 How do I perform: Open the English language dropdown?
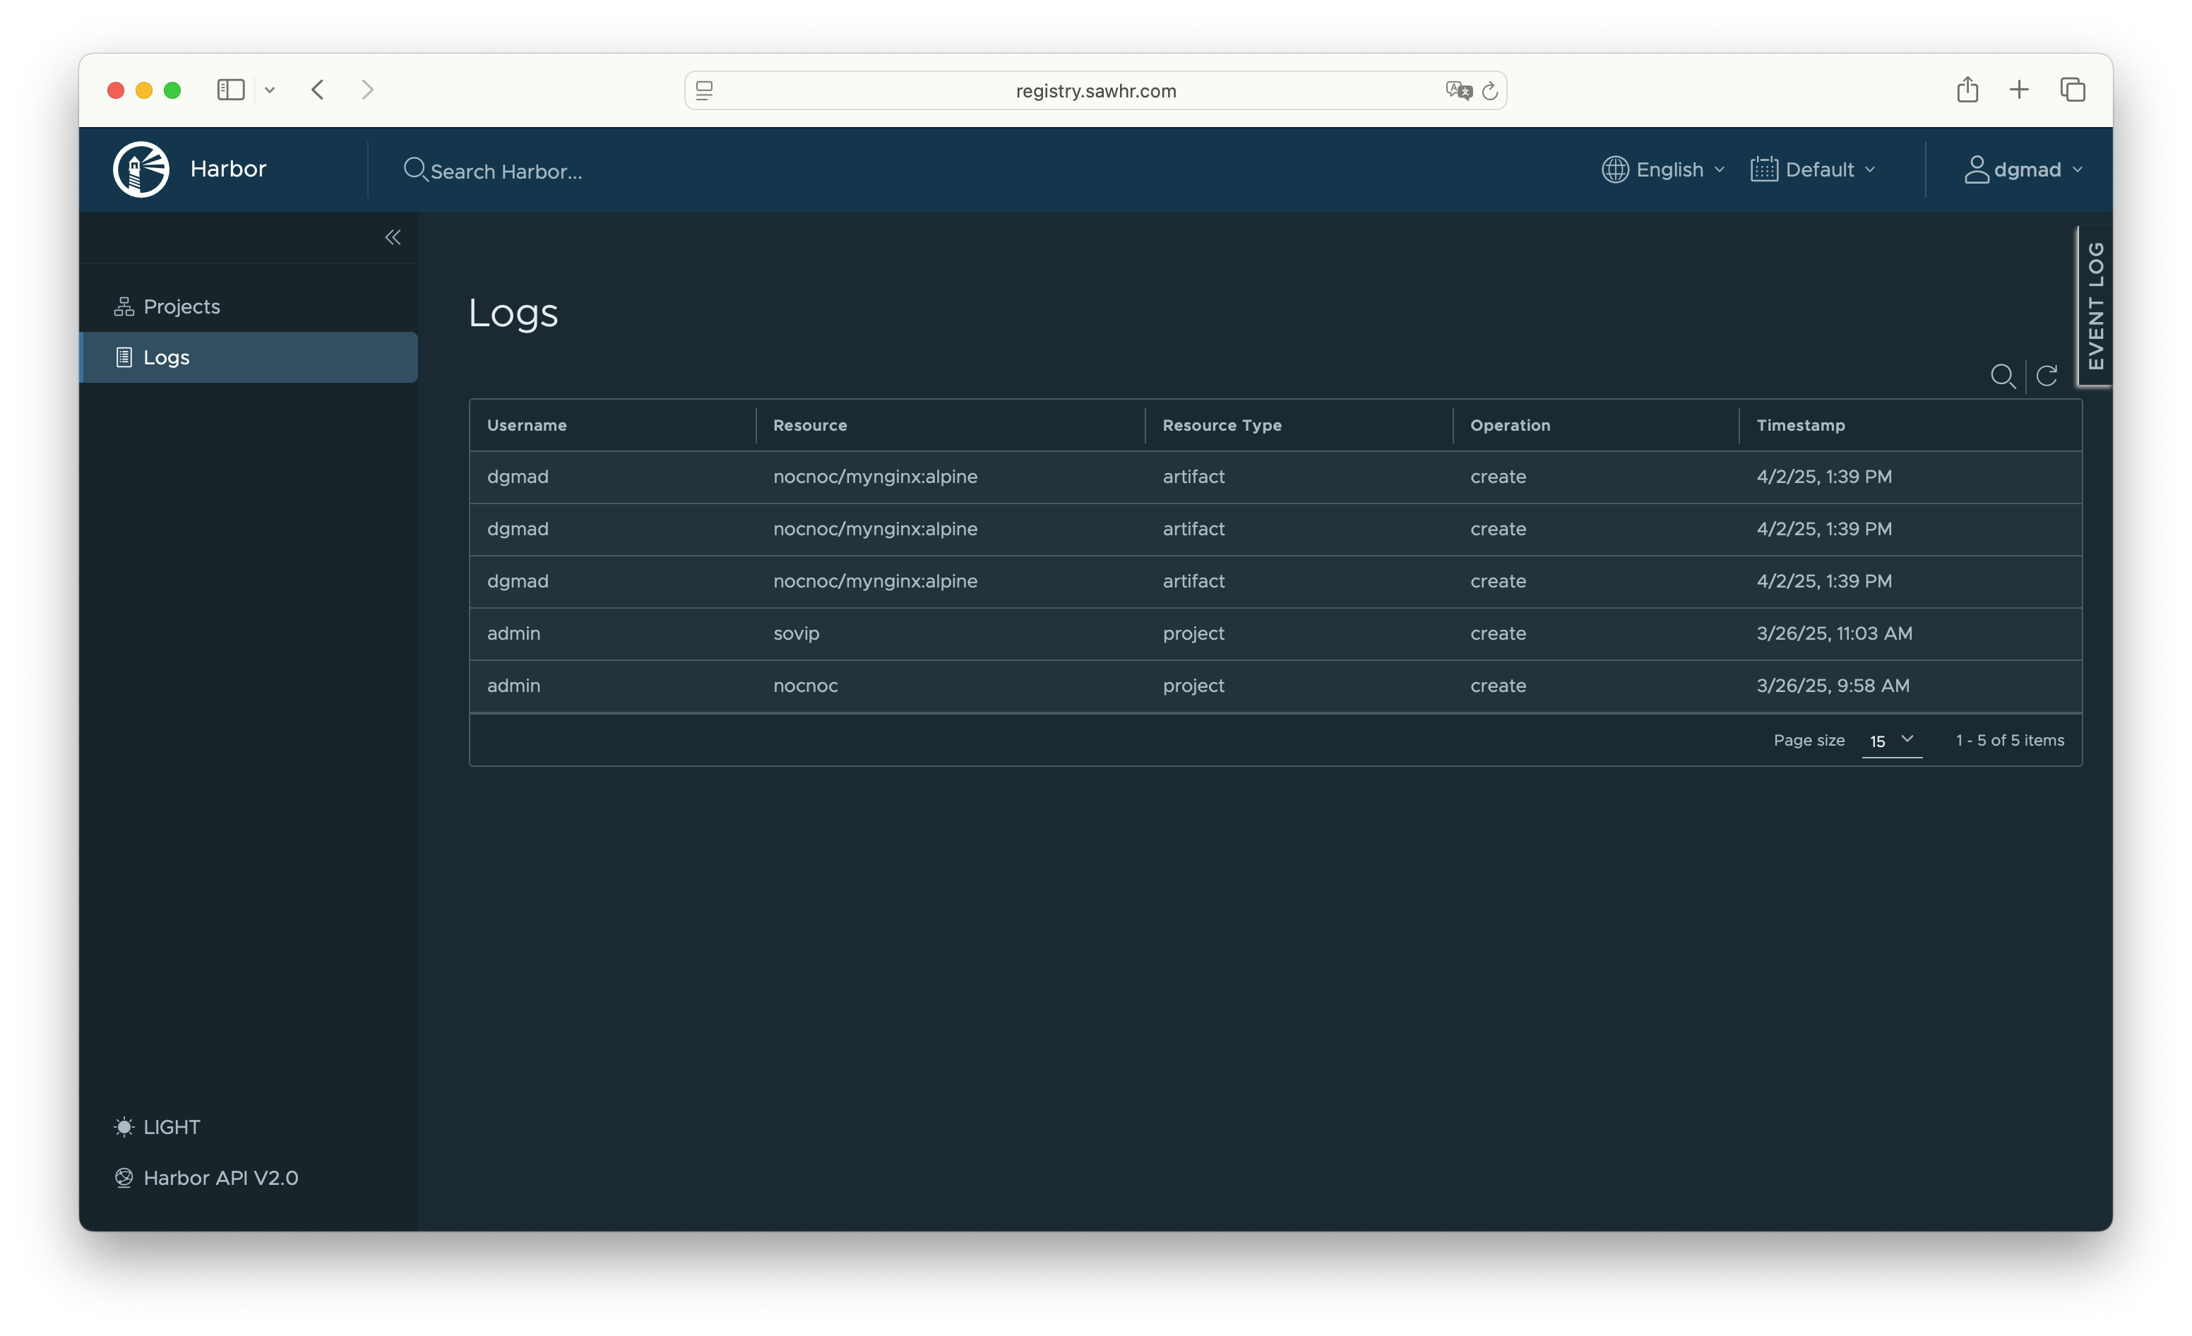point(1662,169)
